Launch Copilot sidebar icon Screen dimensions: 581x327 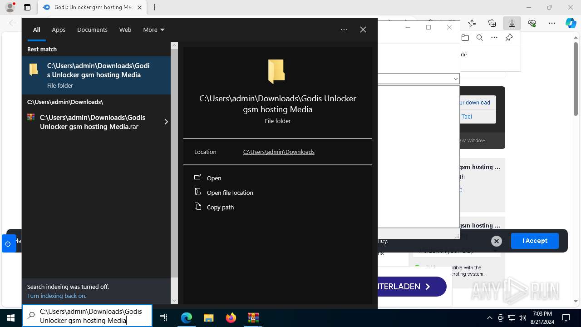571,23
